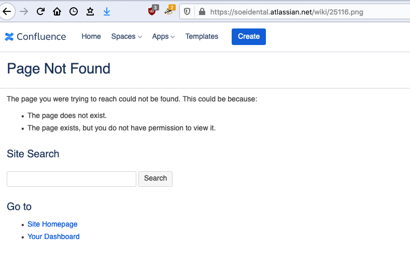Viewport: 410px width, 268px height.
Task: Click the padlock site security icon
Action: (202, 11)
